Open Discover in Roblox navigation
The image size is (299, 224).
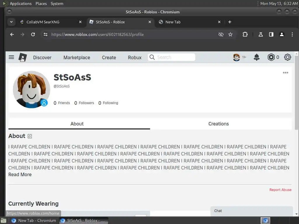(42, 57)
